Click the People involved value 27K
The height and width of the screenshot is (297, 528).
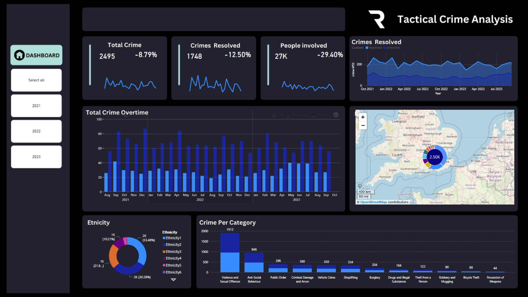(x=281, y=56)
